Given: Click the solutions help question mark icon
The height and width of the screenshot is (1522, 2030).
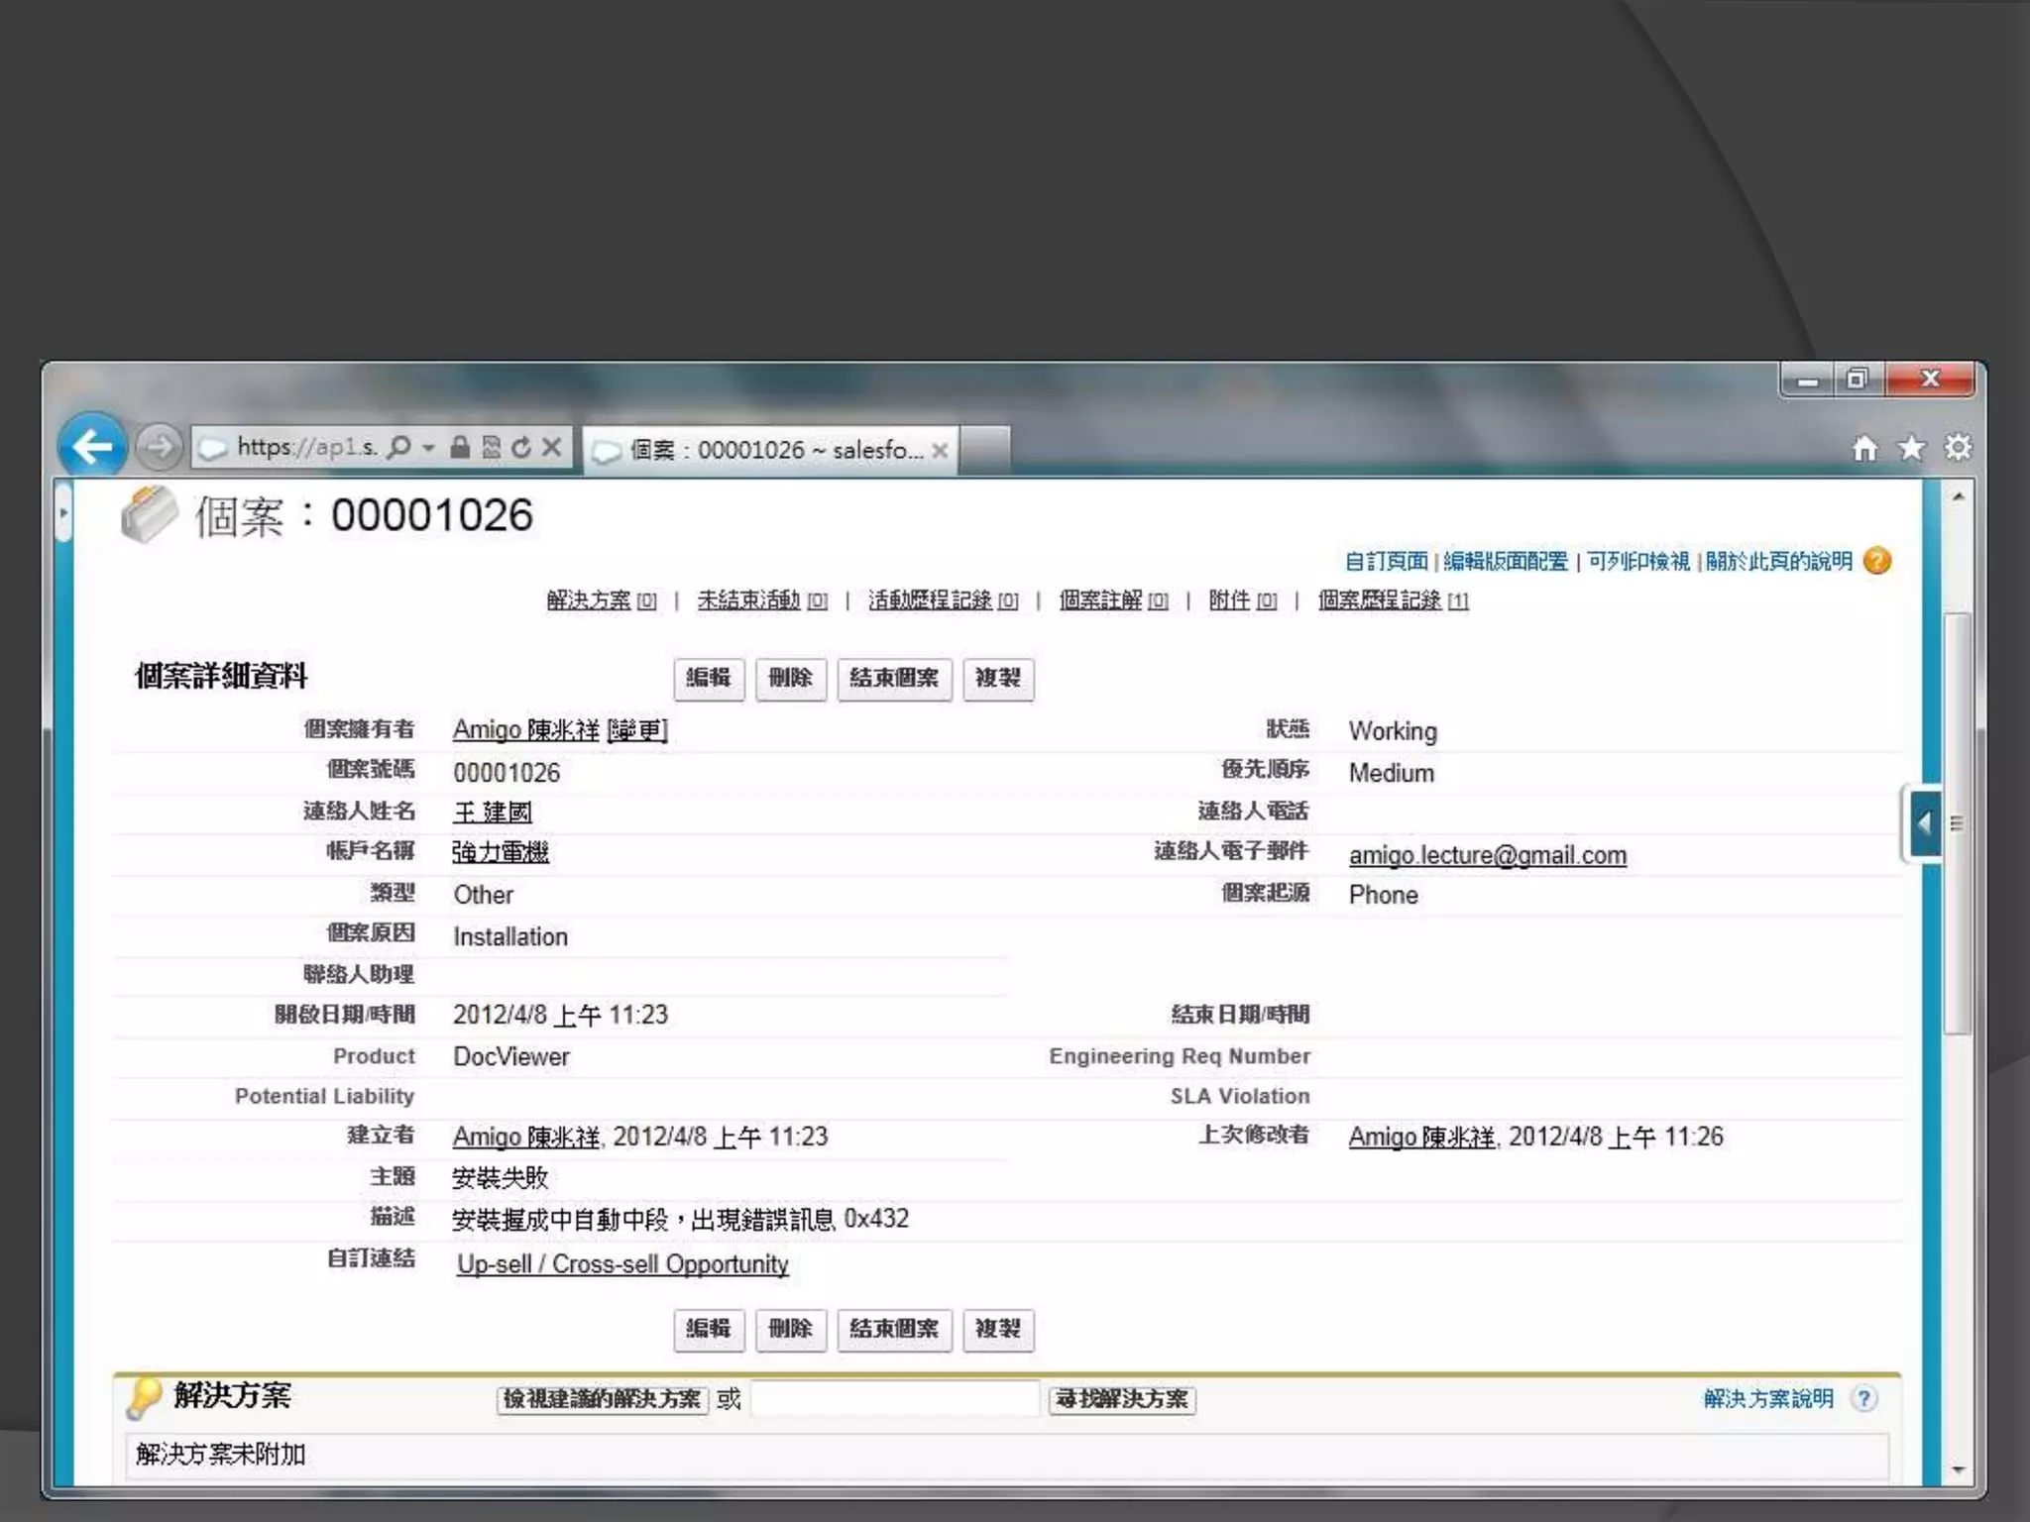Looking at the screenshot, I should click(x=1864, y=1398).
